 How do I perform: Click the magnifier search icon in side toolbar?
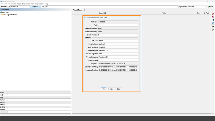(x=213, y=23)
